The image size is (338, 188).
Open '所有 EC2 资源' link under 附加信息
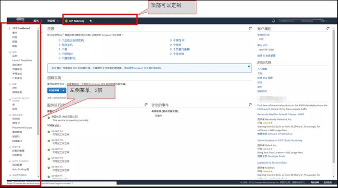(x=265, y=78)
